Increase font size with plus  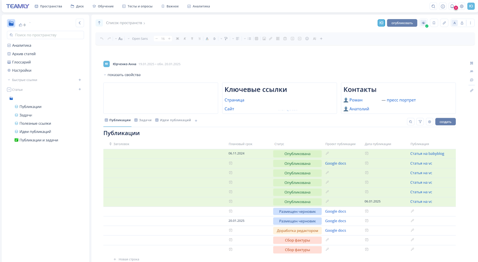(x=169, y=39)
